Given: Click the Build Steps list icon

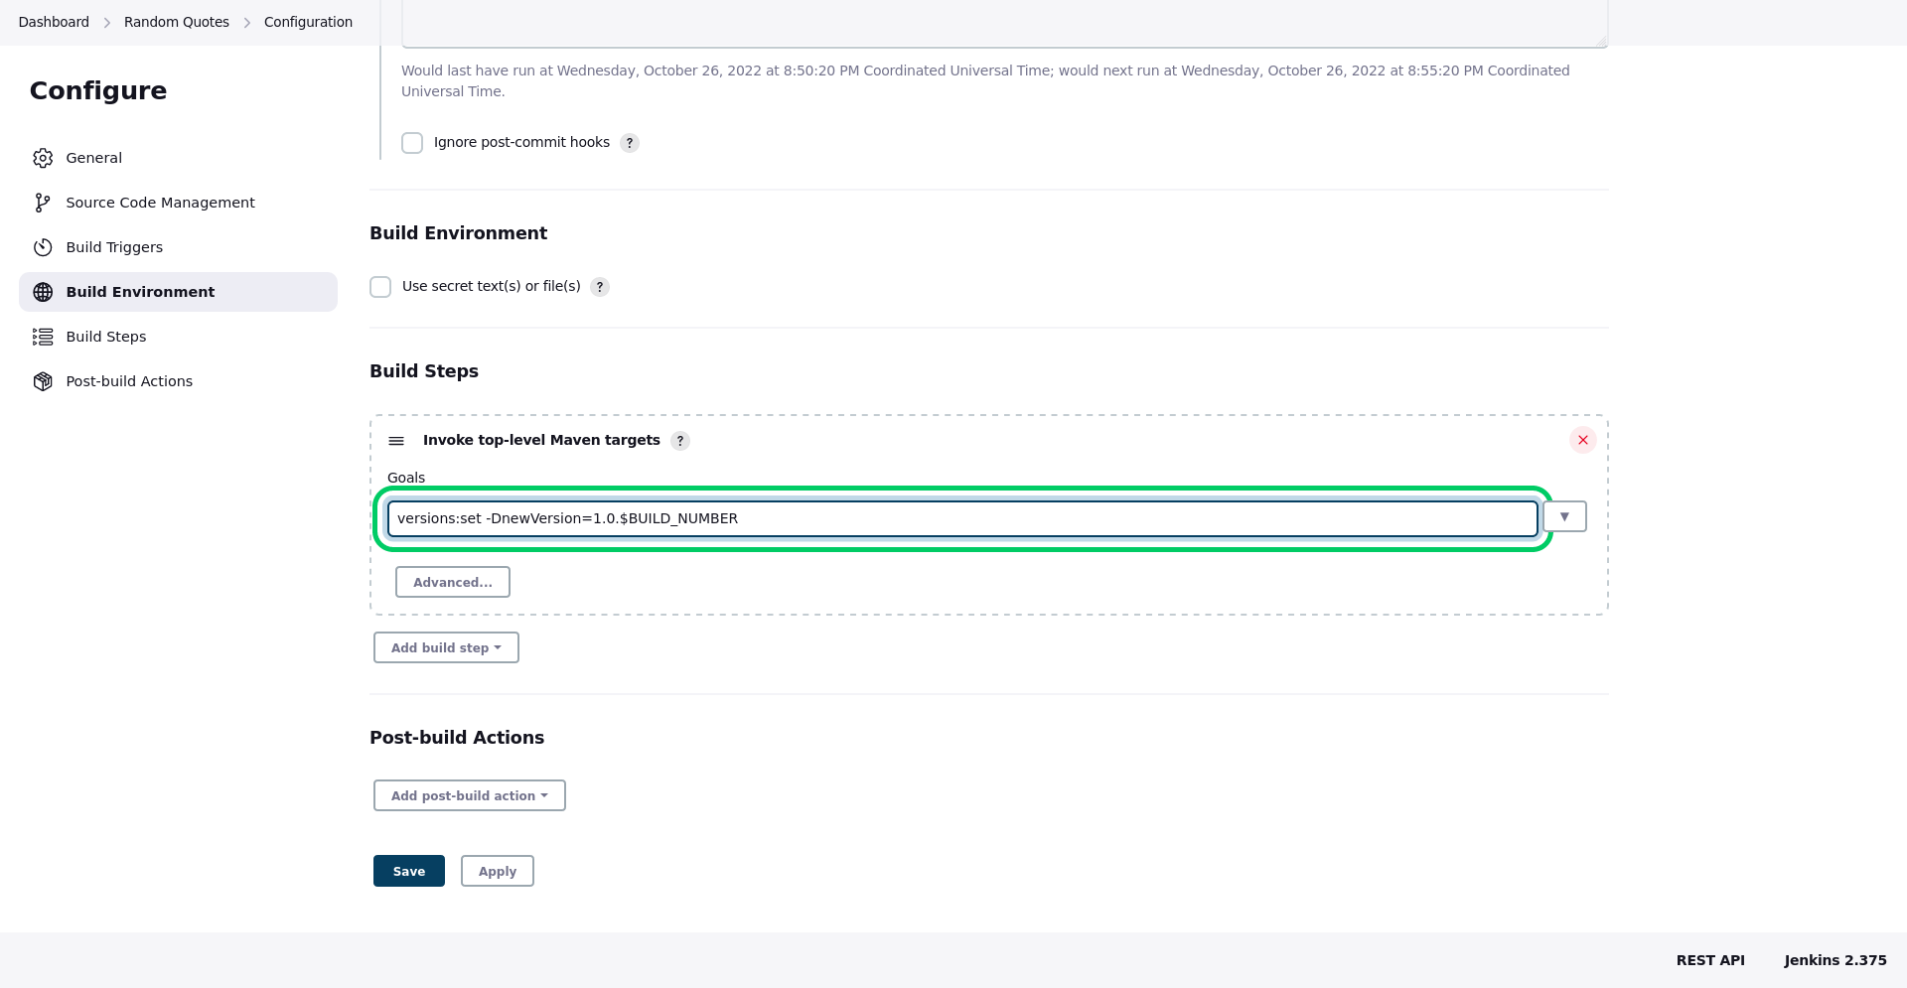Looking at the screenshot, I should 43,337.
